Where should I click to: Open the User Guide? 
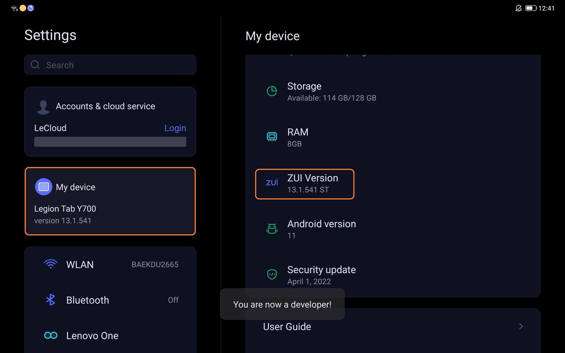[x=393, y=327]
